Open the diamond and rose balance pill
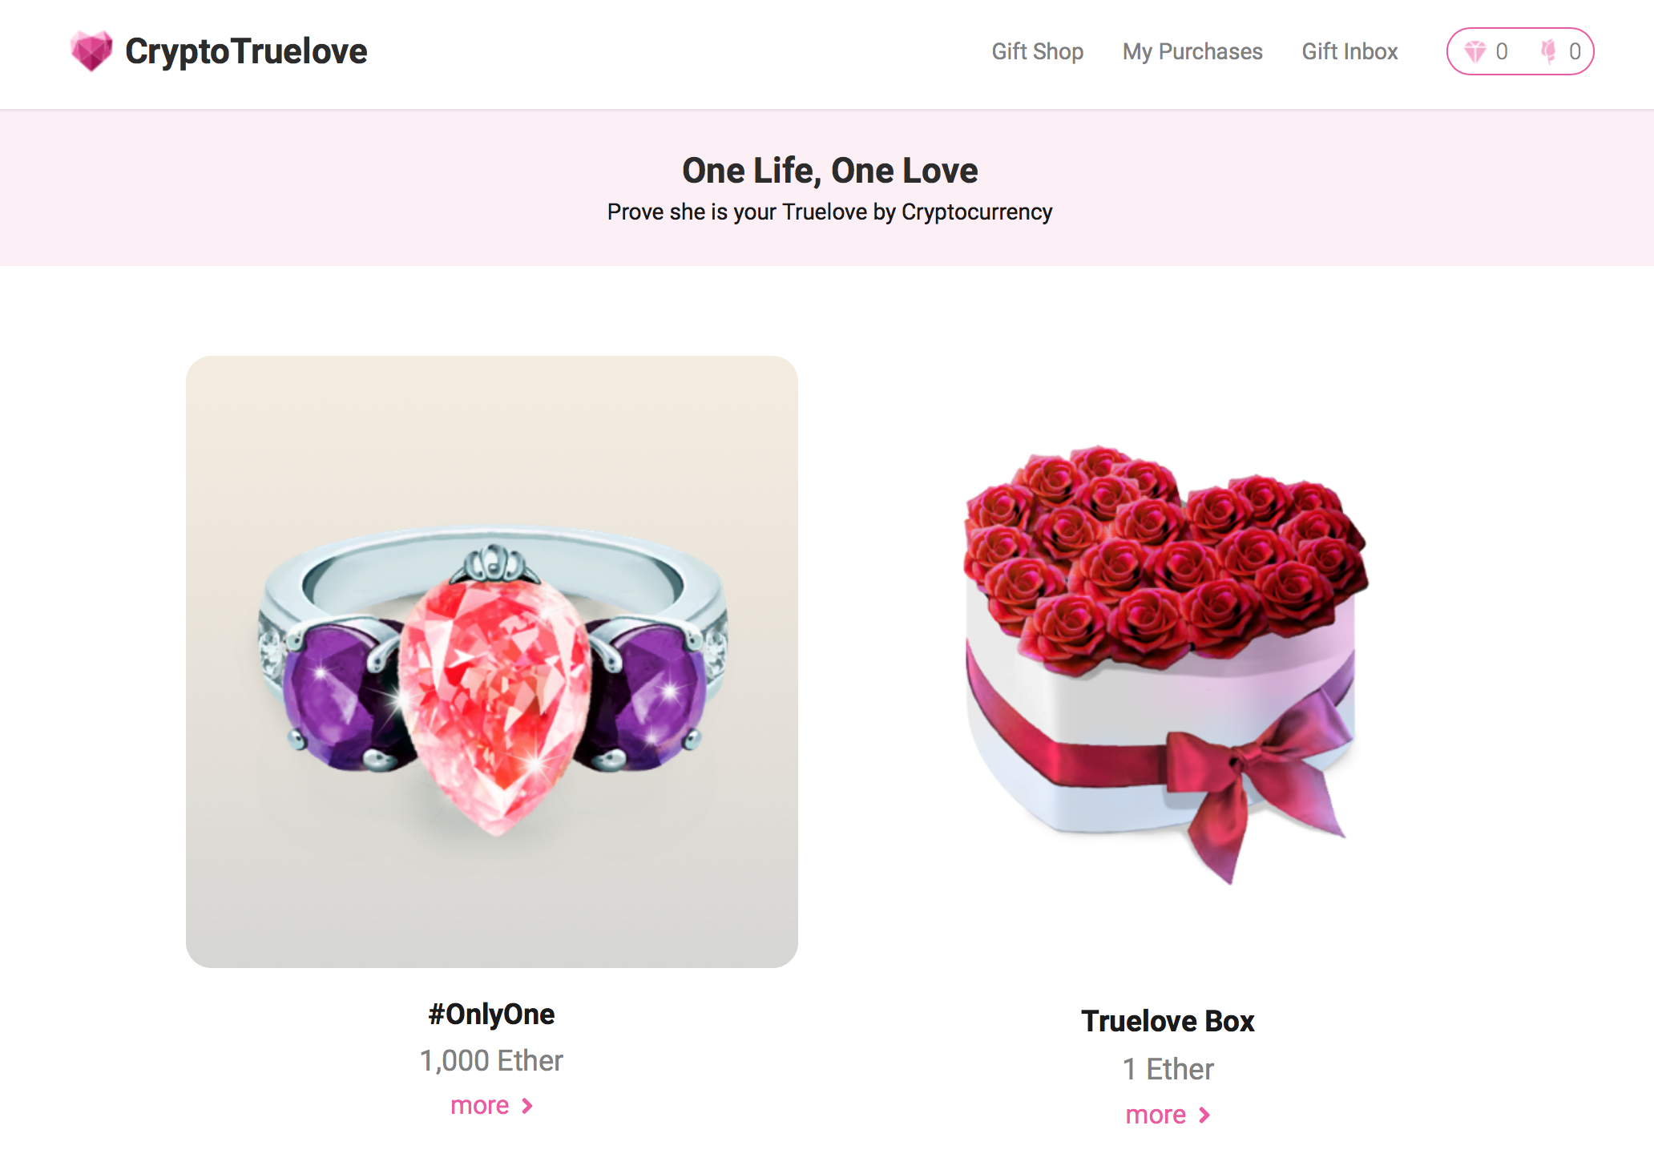 click(1519, 51)
